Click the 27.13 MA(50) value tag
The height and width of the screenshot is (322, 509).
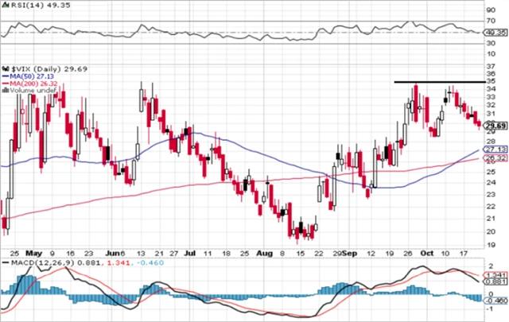(495, 149)
